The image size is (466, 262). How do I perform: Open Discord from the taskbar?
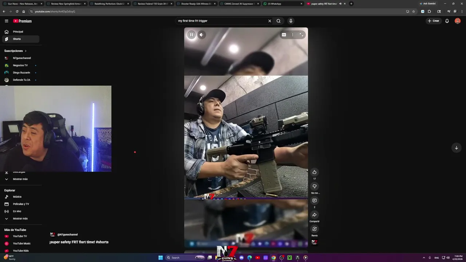241,258
